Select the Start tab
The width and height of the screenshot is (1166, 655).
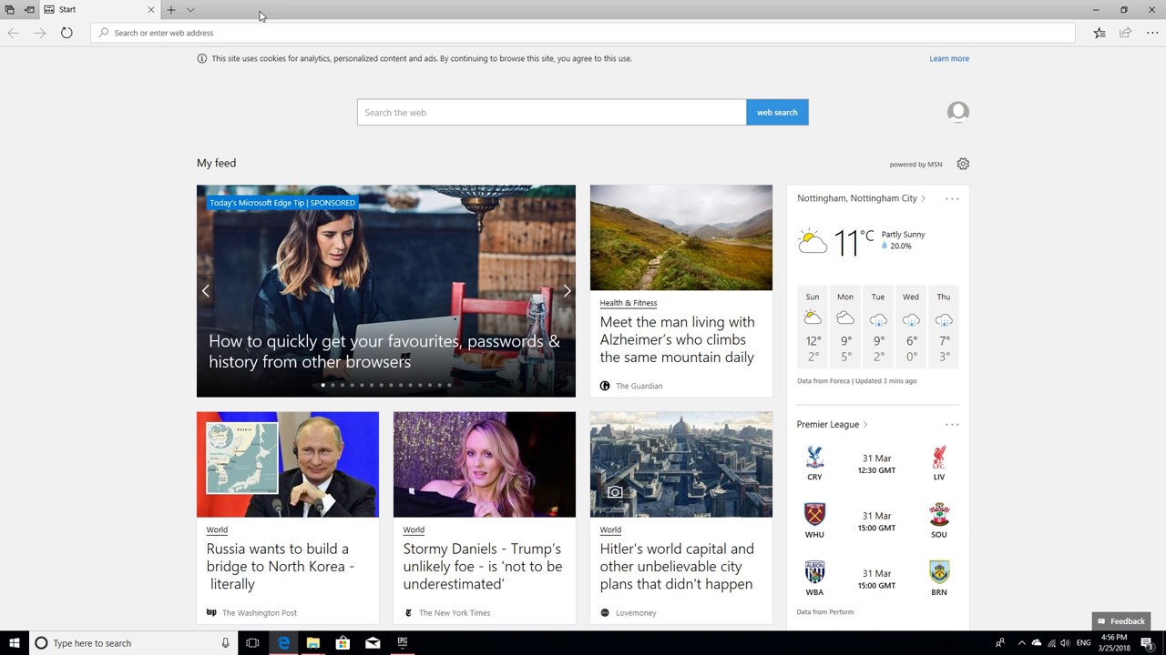coord(99,10)
